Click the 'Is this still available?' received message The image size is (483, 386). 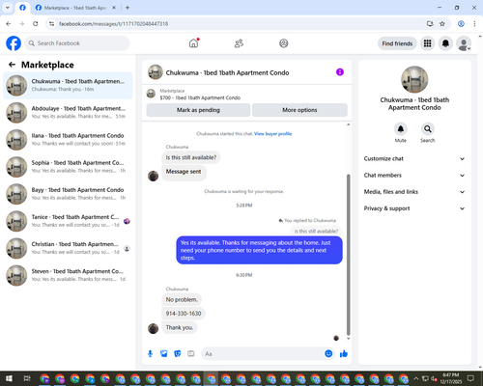click(x=191, y=157)
